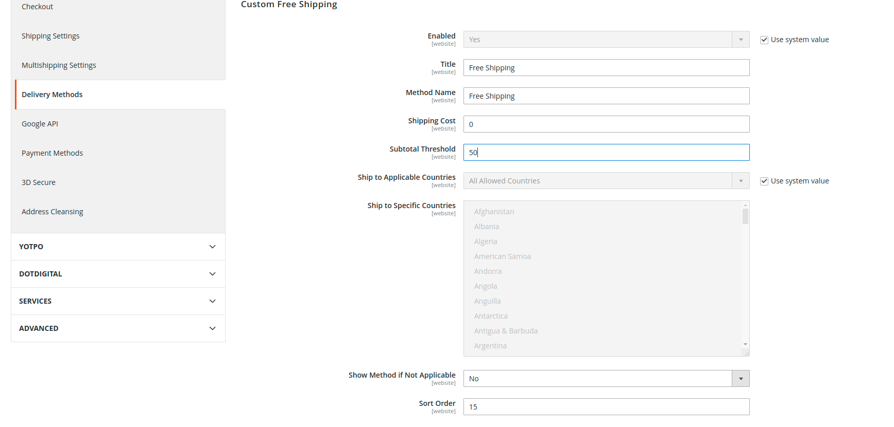
Task: Expand the YOTPO section chevron
Action: tap(212, 247)
